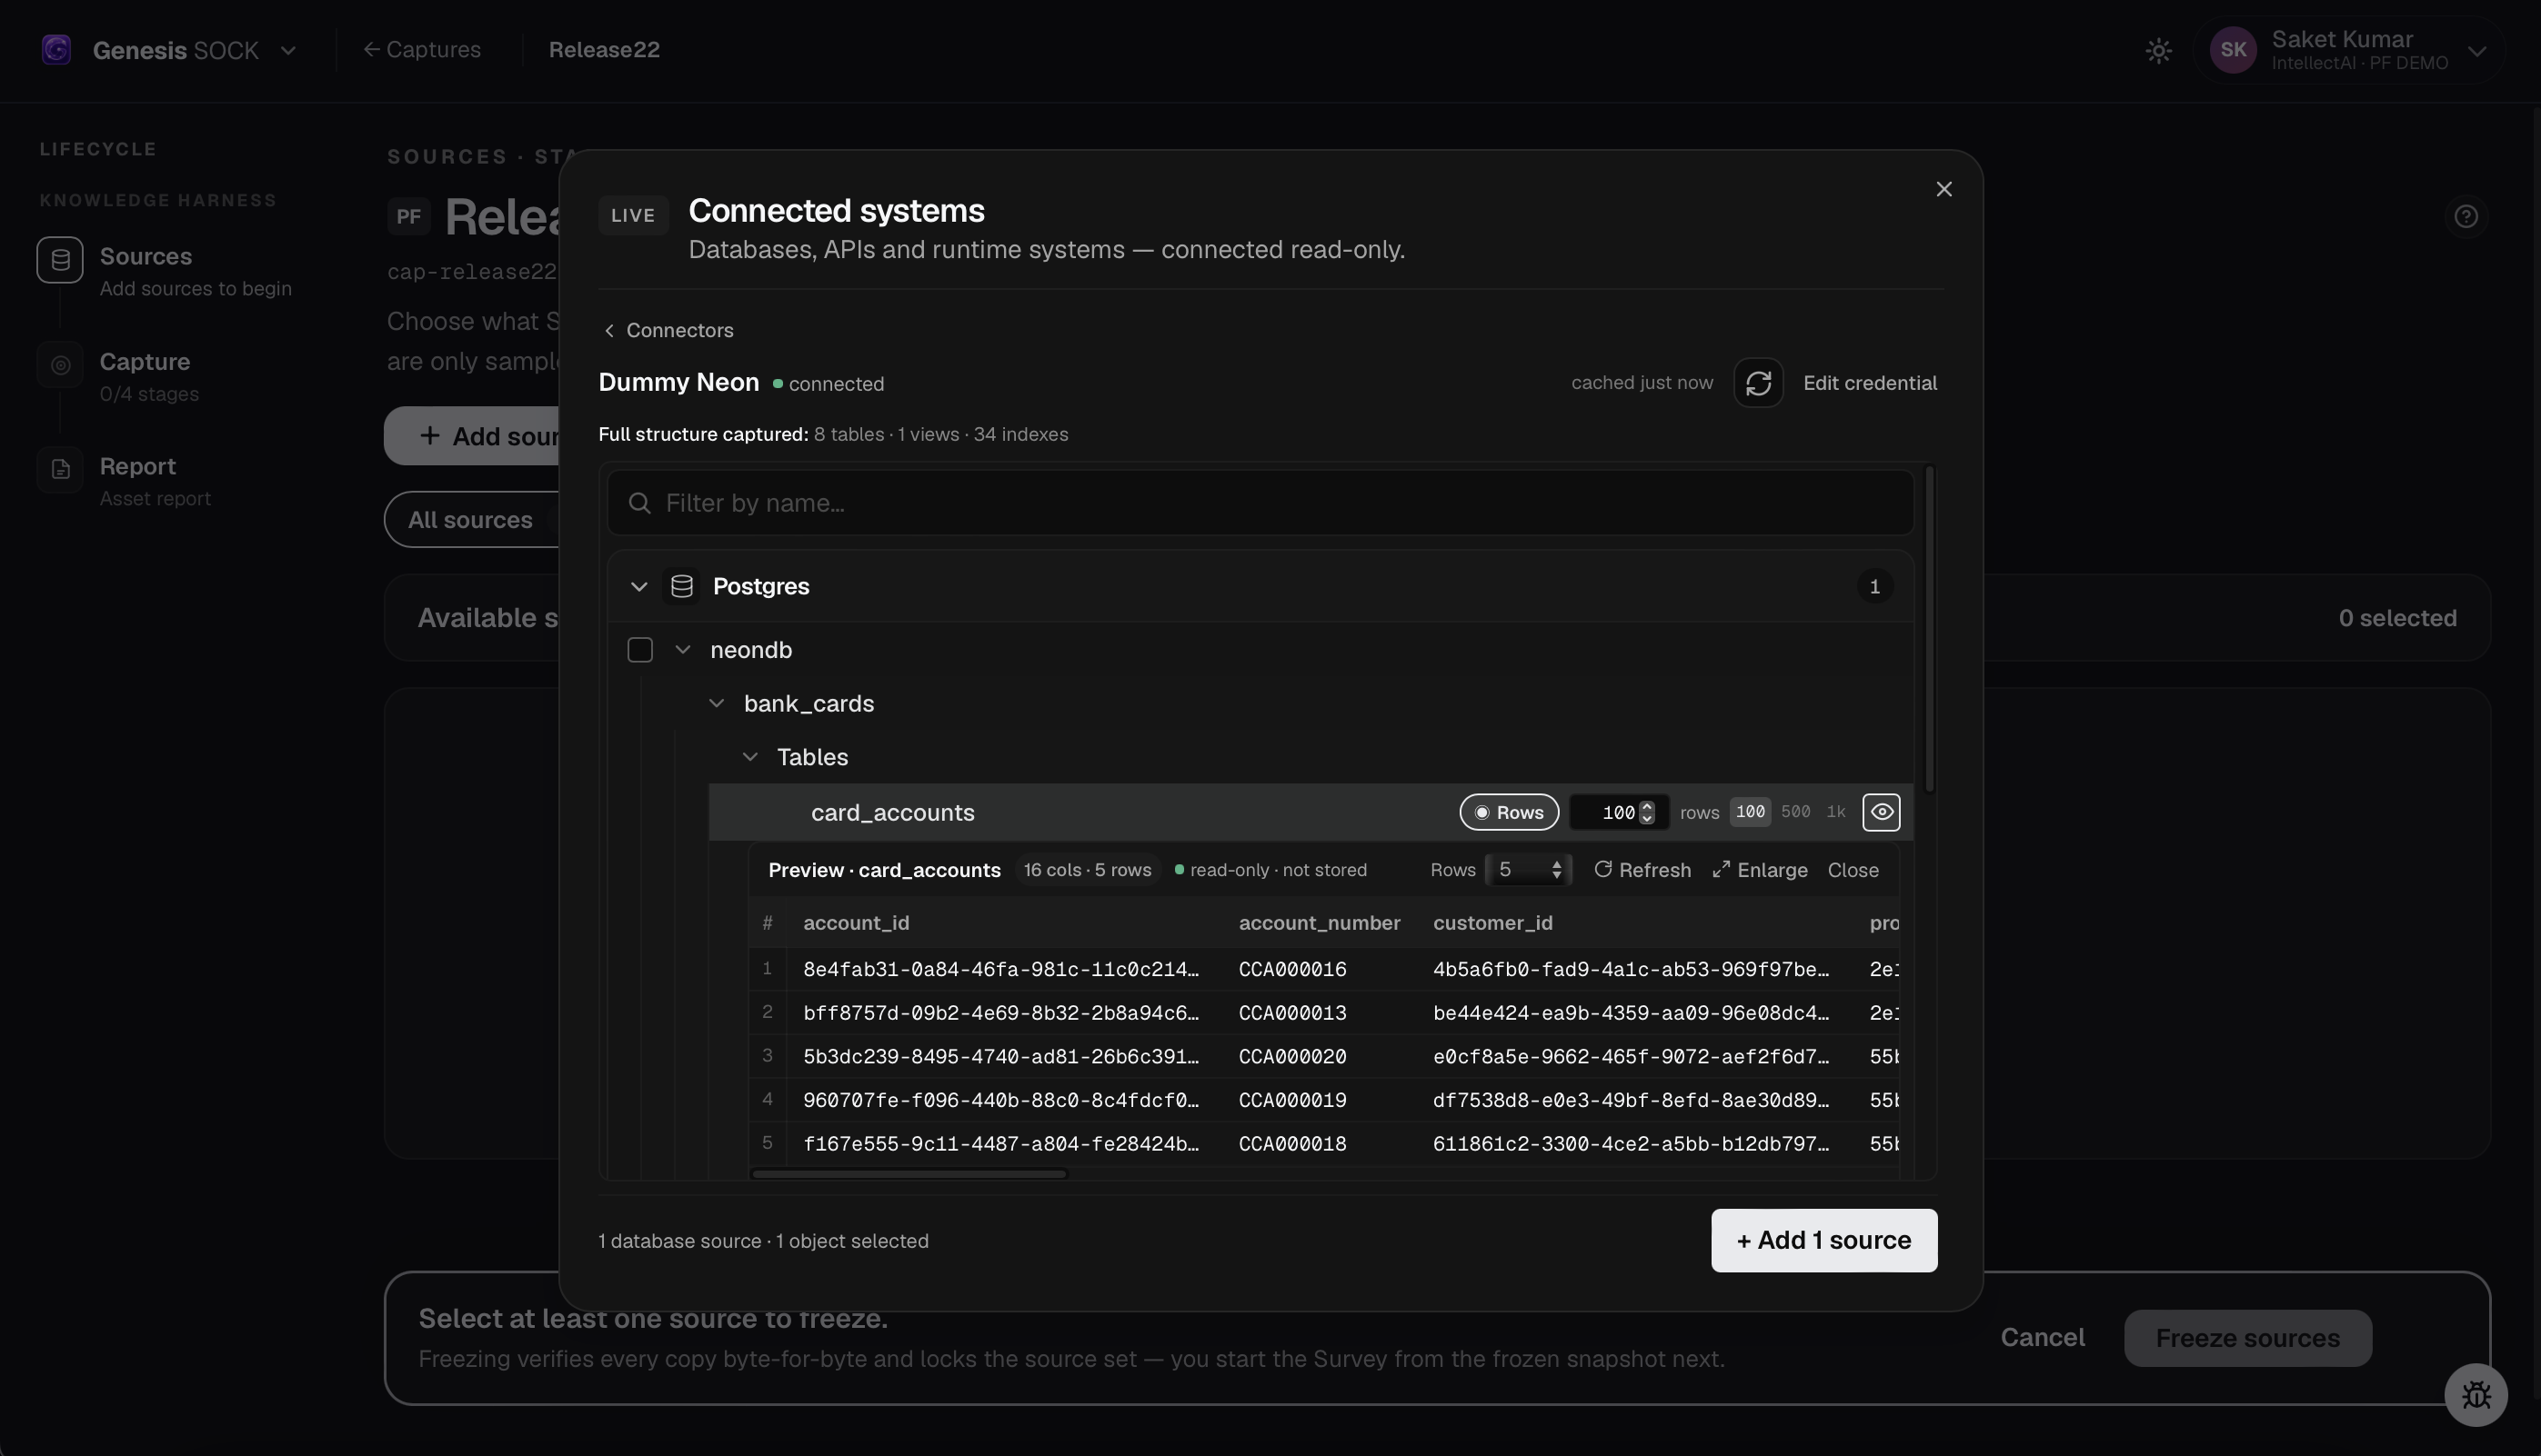
Task: Click the Release22 breadcrumb
Action: click(x=604, y=49)
